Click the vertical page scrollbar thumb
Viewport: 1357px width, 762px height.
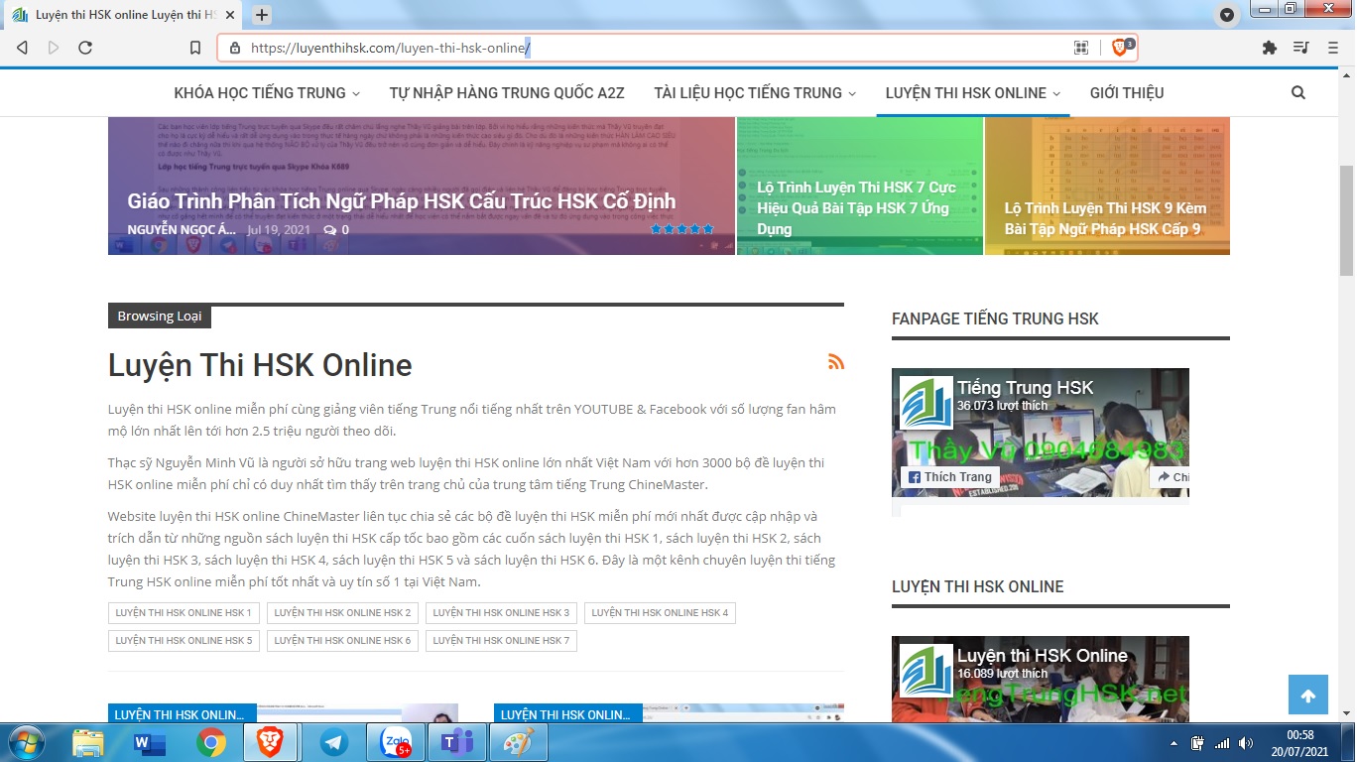[x=1346, y=220]
